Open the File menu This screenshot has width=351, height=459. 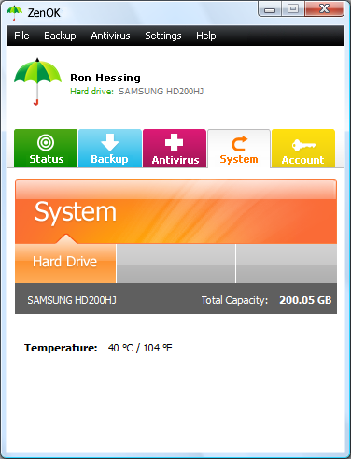21,36
